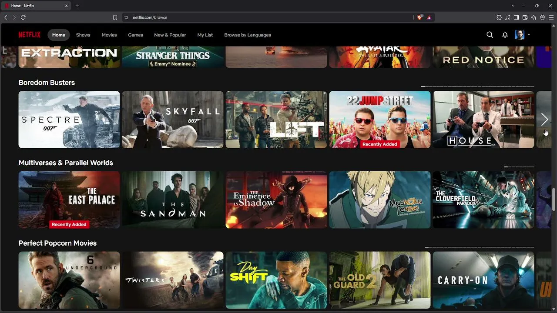Open the browser hamburger menu

(x=551, y=17)
